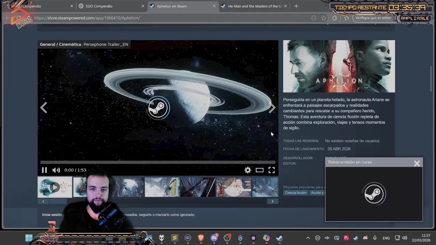The width and height of the screenshot is (436, 245).
Task: Click the browser address bar URL
Action: coord(87,18)
